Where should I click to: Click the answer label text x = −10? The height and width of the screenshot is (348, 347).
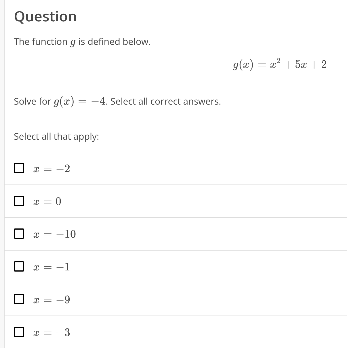pyautogui.click(x=54, y=234)
